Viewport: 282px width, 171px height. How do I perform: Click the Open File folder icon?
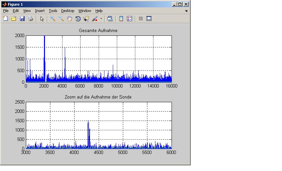point(14,19)
